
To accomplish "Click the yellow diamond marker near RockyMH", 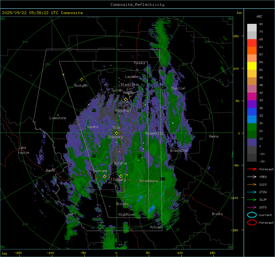I will pos(82,79).
